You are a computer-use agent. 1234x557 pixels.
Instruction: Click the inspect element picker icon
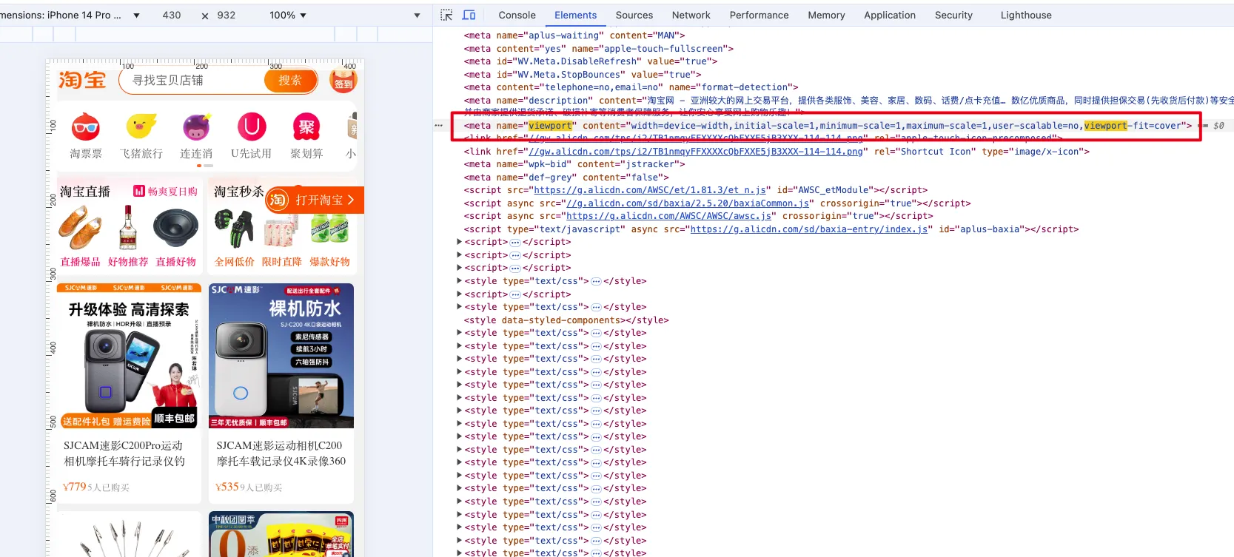click(446, 15)
